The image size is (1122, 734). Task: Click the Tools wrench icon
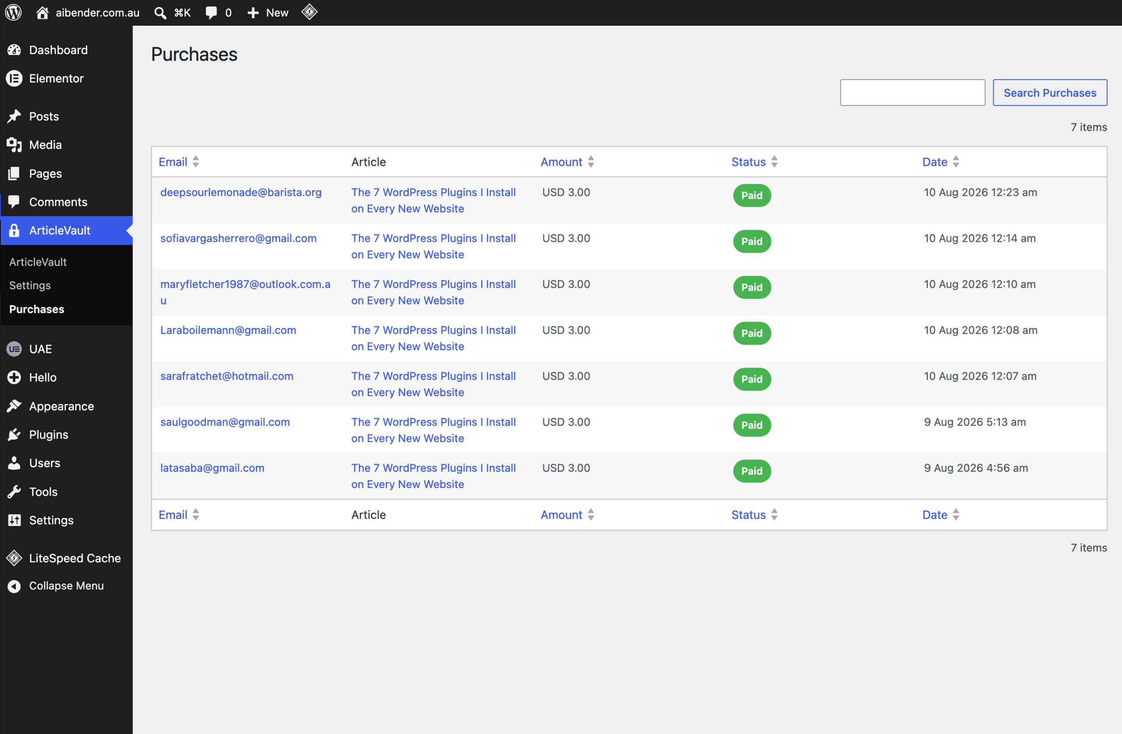(x=14, y=492)
